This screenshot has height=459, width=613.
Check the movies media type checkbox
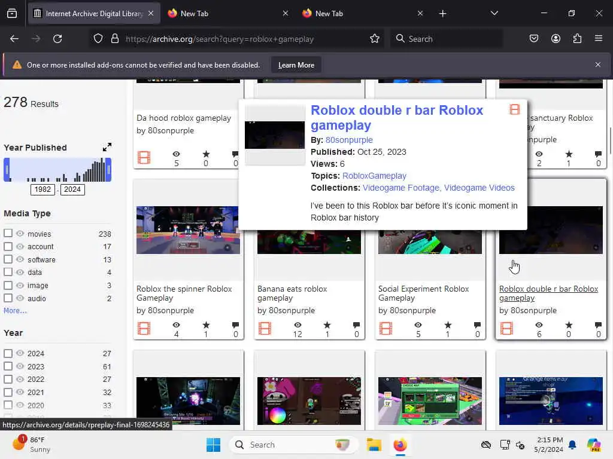pos(8,233)
